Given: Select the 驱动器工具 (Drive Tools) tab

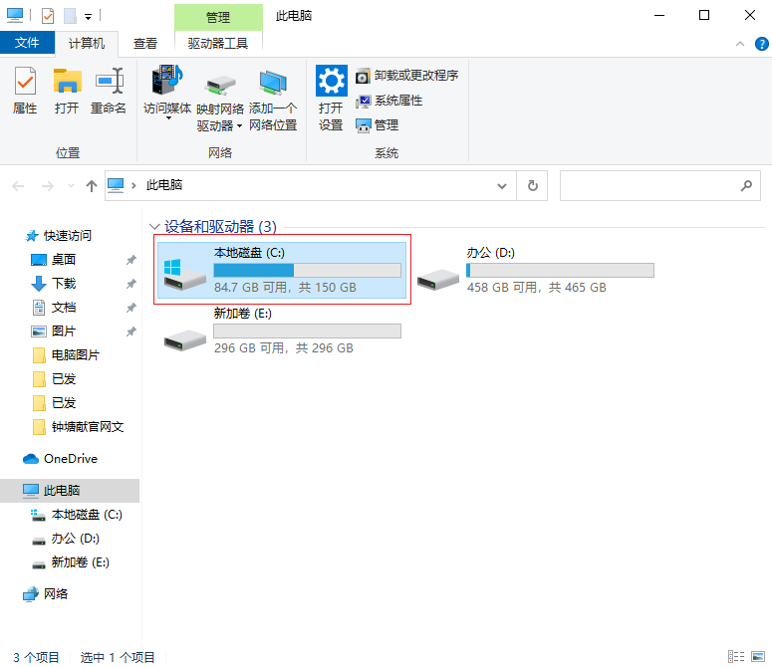Looking at the screenshot, I should pyautogui.click(x=218, y=43).
